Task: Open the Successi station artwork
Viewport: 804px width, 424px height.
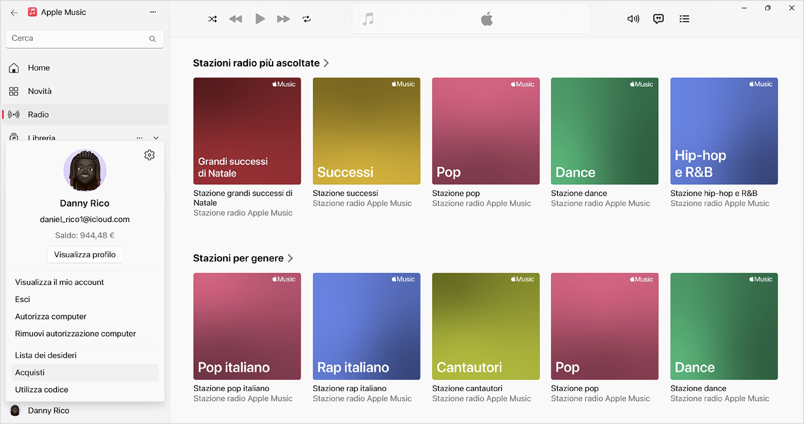Action: [x=366, y=131]
